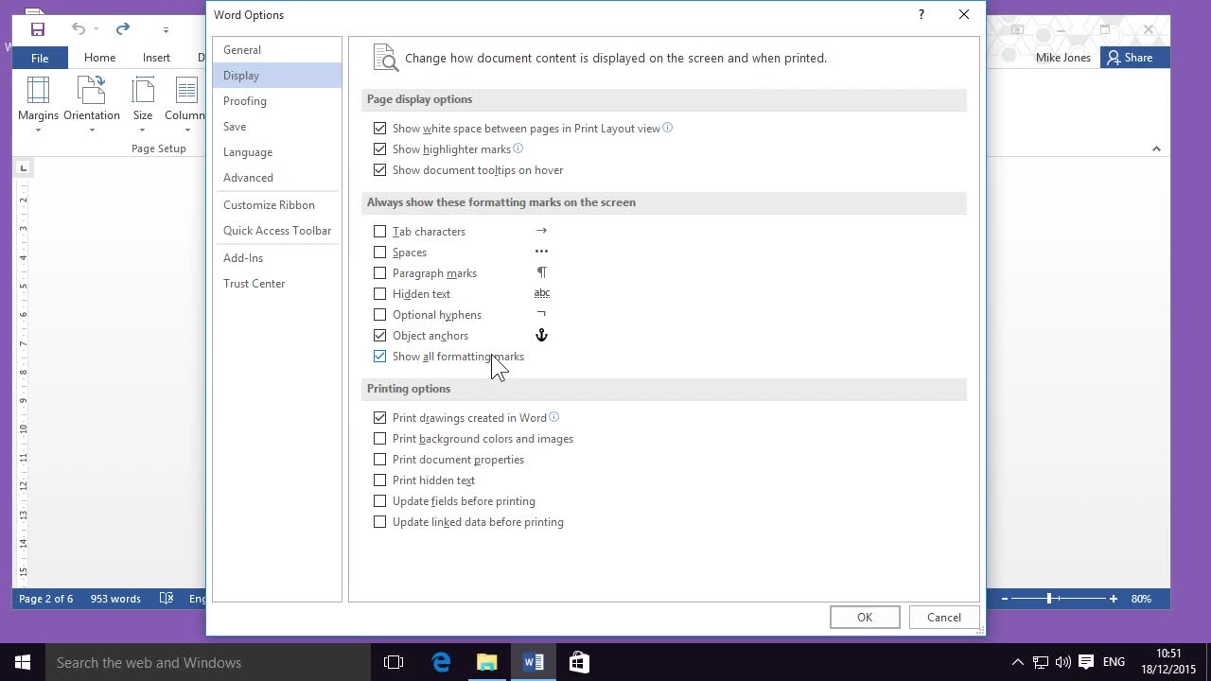1211x681 pixels.
Task: Expand the Margins dropdown arrow
Action: tap(38, 130)
